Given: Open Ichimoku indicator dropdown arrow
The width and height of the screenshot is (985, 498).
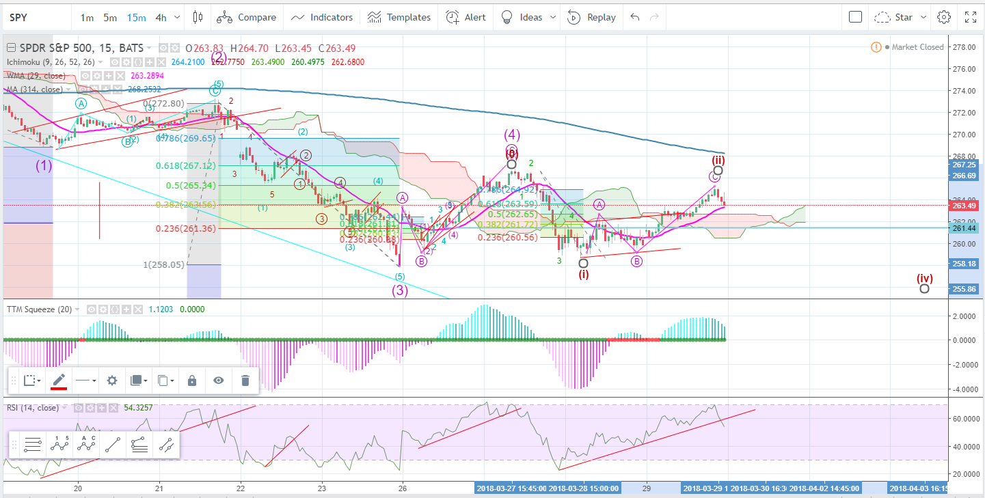Looking at the screenshot, I should [100, 62].
